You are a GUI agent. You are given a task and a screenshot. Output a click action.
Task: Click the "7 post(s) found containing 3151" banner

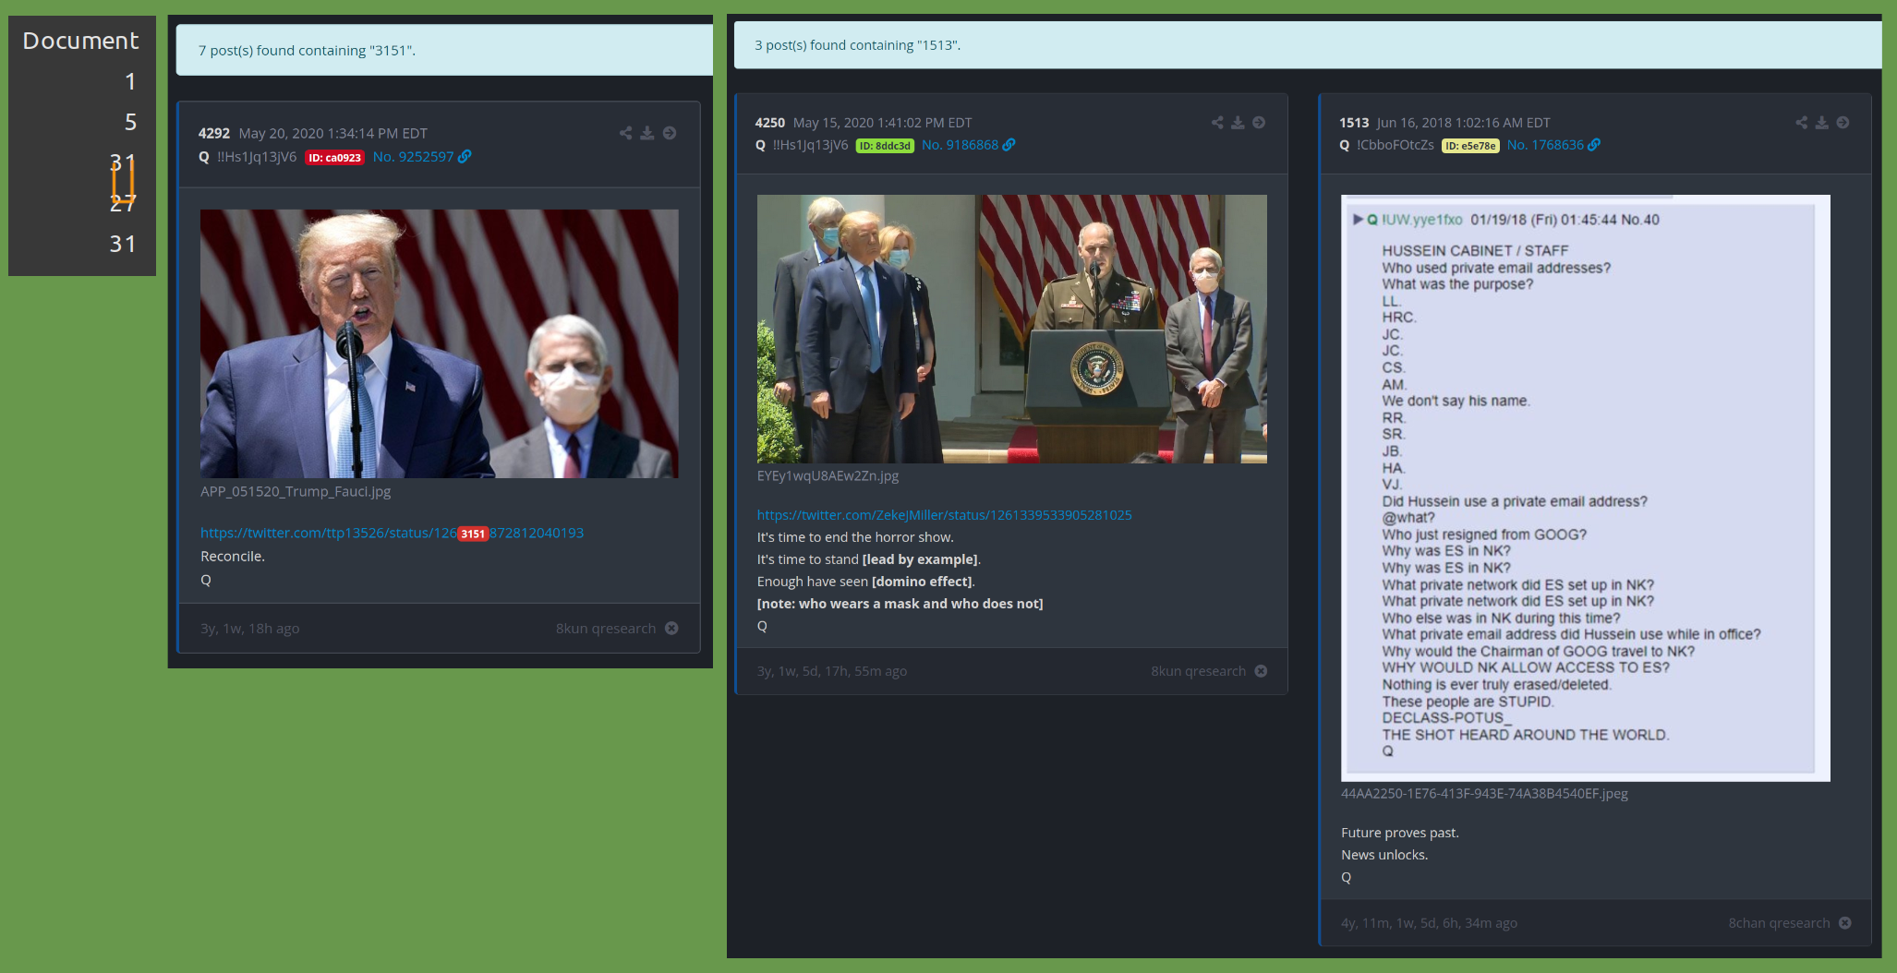pos(444,50)
